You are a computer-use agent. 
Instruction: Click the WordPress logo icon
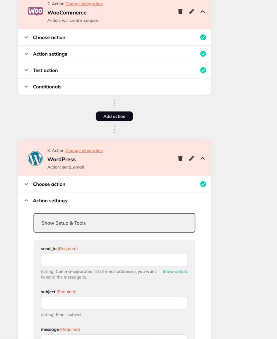(35, 159)
